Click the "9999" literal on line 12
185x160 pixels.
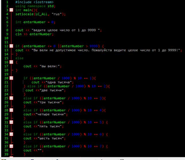pos(94,46)
